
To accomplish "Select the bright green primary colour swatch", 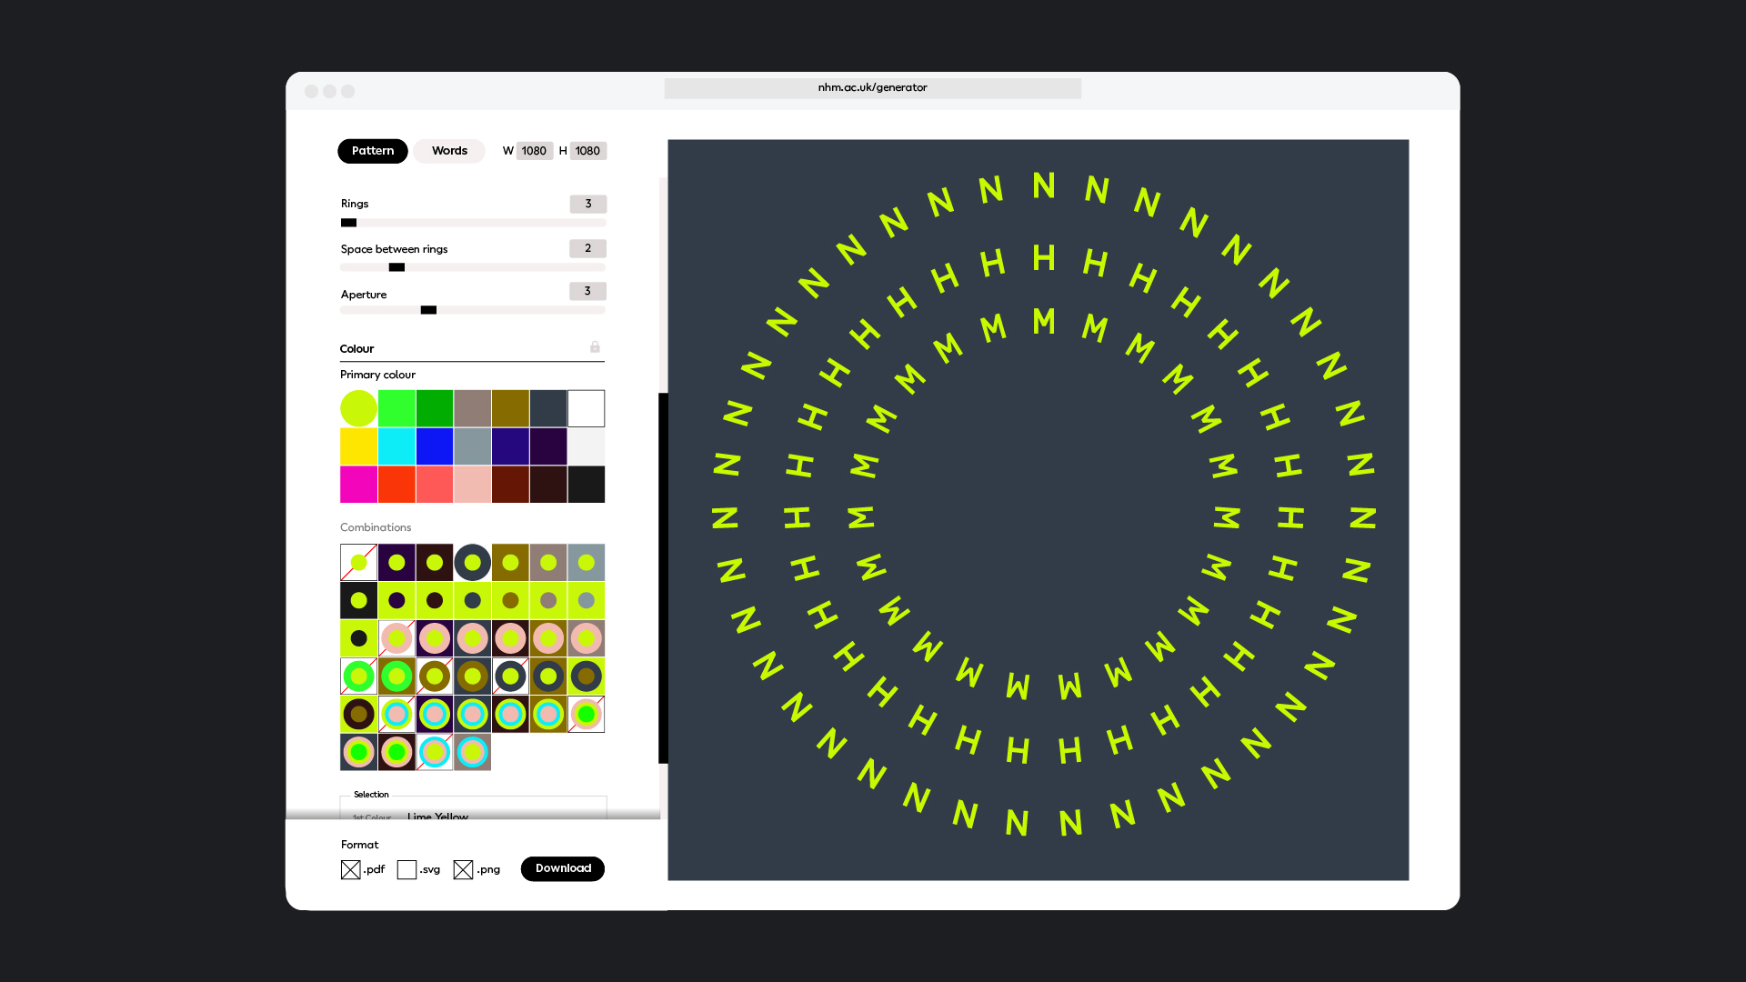I will (396, 408).
